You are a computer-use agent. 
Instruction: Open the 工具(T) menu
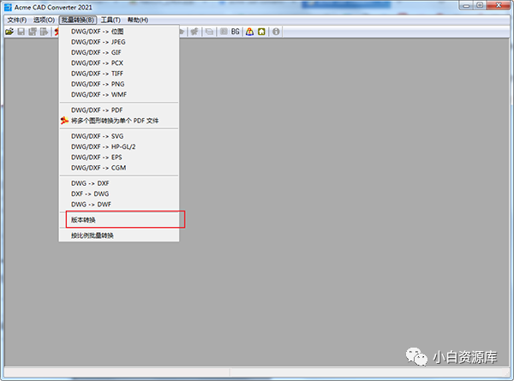point(111,20)
